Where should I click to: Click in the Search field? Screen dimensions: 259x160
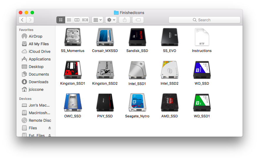click(204, 20)
